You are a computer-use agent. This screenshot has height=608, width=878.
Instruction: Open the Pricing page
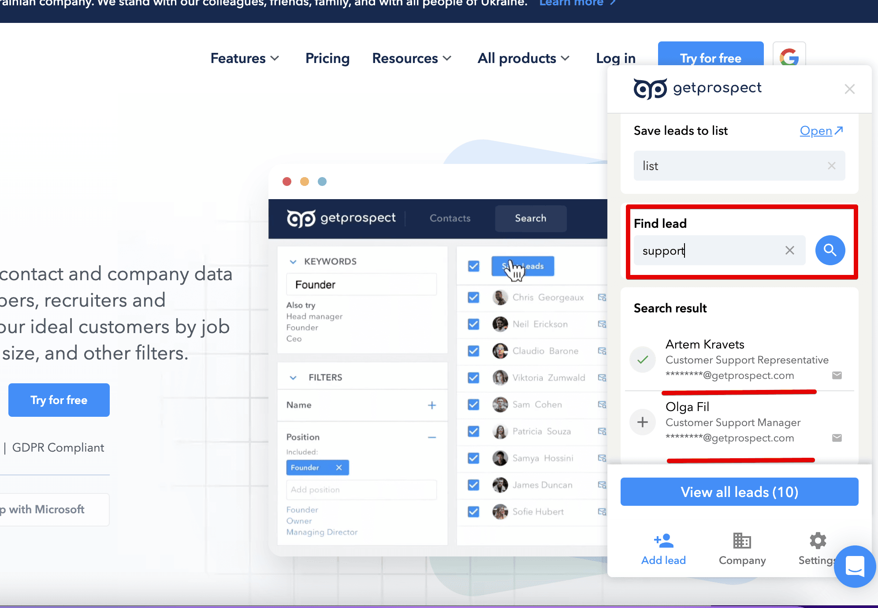[x=327, y=58]
